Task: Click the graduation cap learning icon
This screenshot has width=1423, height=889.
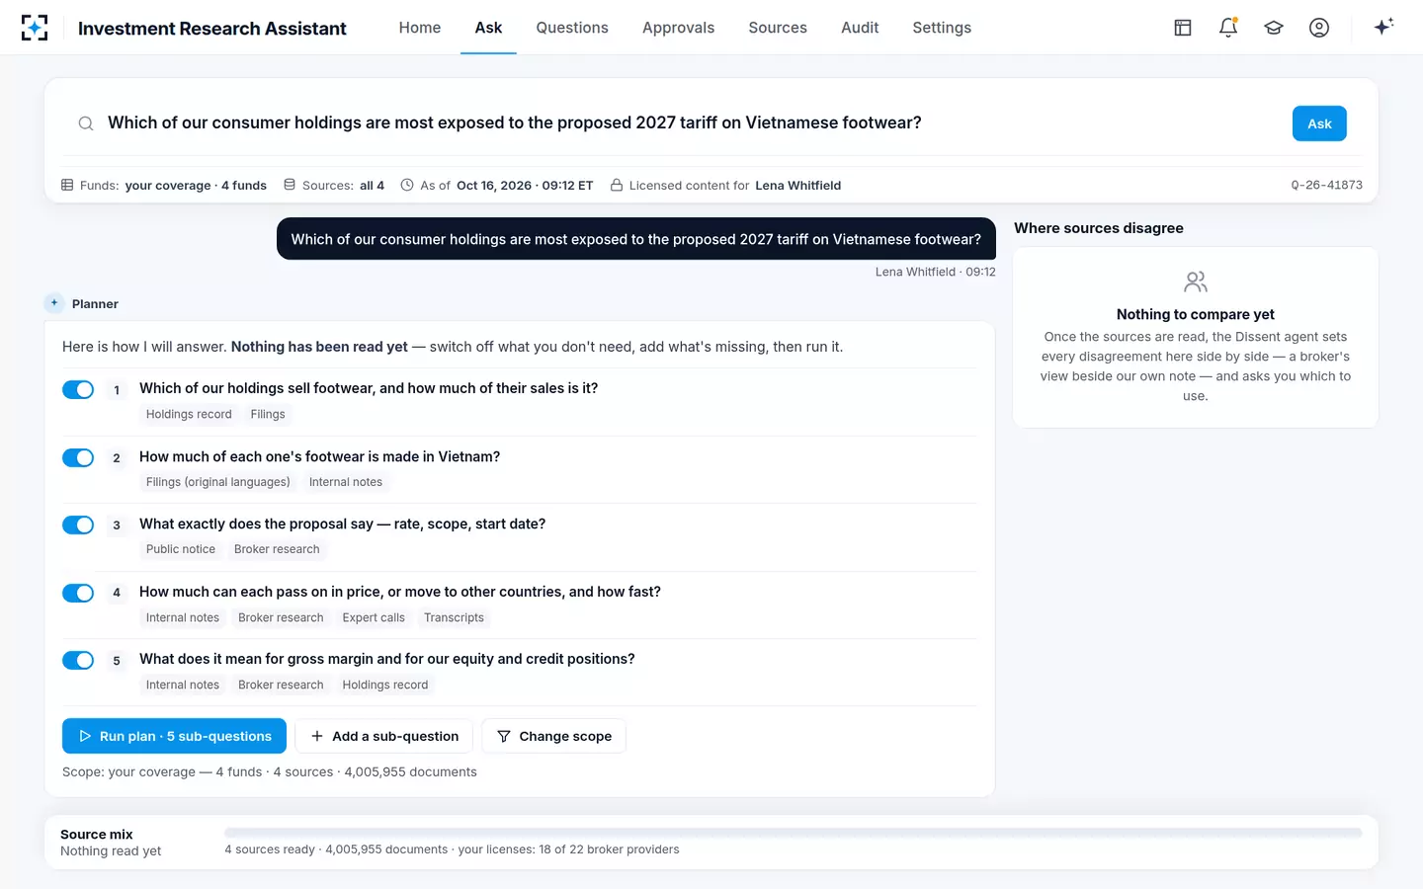Action: (x=1274, y=28)
